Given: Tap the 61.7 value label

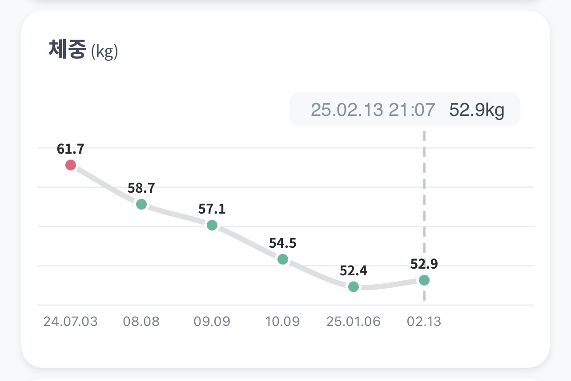Looking at the screenshot, I should pyautogui.click(x=70, y=149).
